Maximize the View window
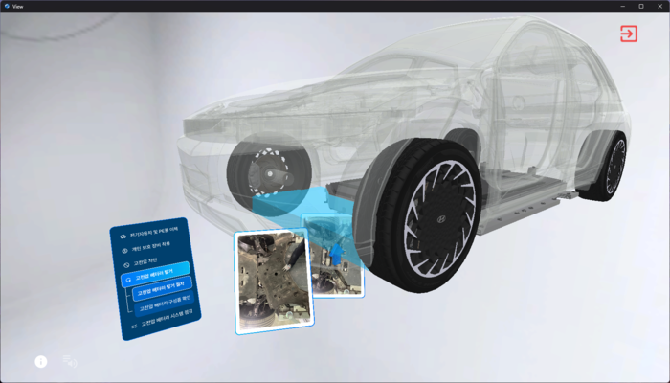This screenshot has height=383, width=670. [x=640, y=6]
